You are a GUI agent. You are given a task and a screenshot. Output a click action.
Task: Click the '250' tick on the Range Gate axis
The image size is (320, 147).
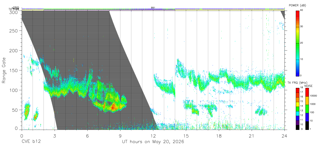click(x=14, y=31)
